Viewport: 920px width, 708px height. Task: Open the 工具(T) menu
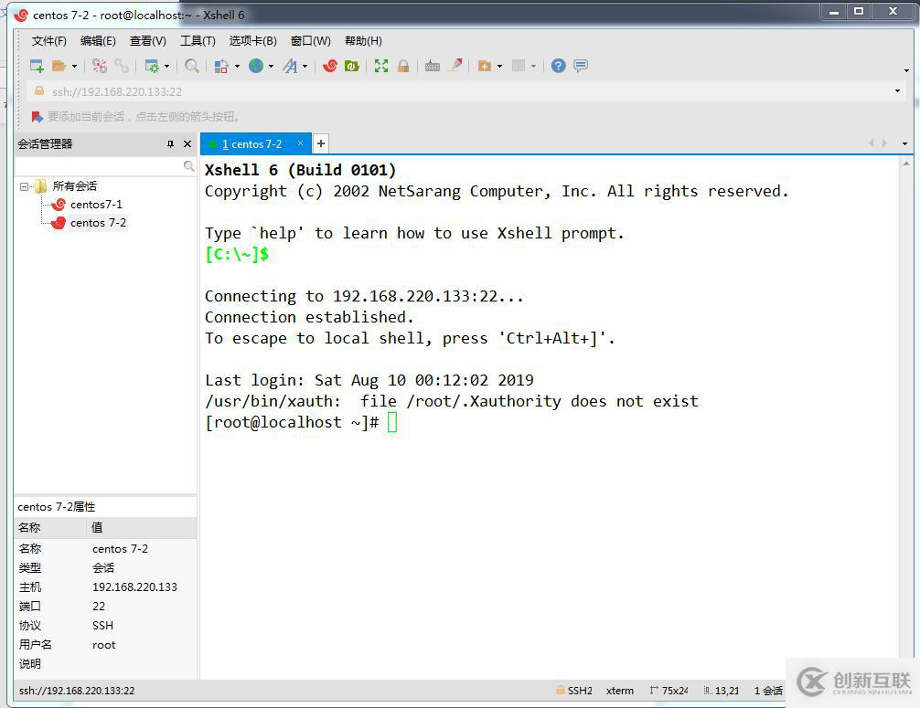point(197,41)
